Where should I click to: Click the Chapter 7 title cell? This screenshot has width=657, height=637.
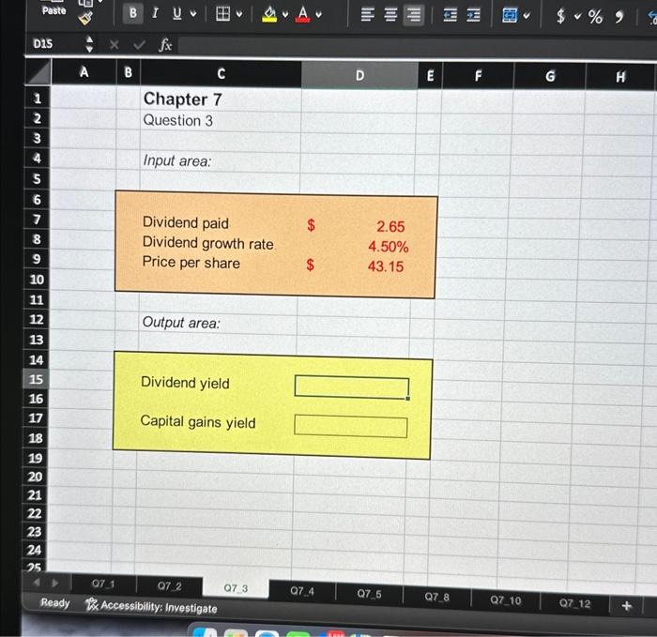[183, 99]
